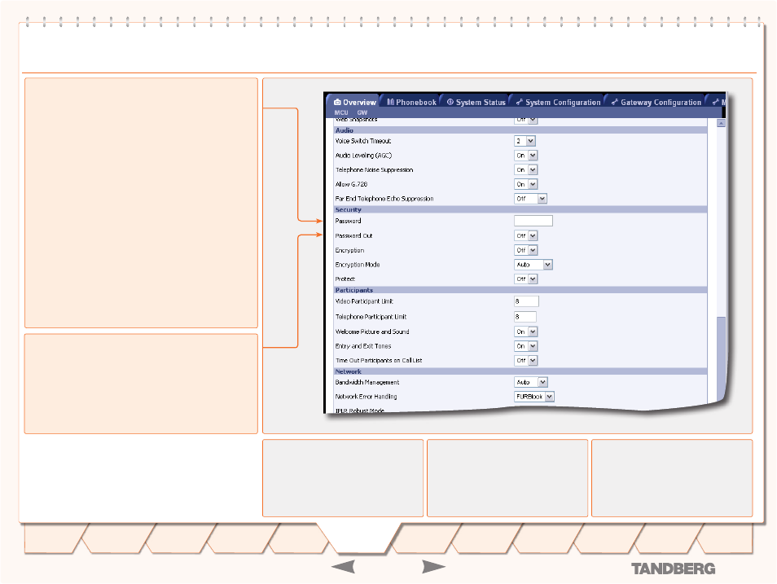This screenshot has height=584, width=777.
Task: Open the Password Out dropdown
Action: 526,236
